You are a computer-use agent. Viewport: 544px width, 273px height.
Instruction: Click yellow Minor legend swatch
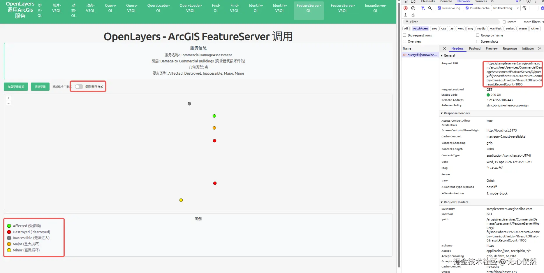click(x=9, y=250)
